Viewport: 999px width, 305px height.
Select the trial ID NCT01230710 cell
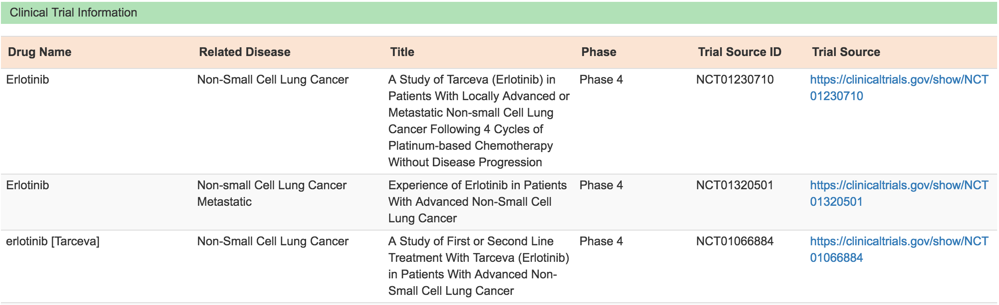[x=735, y=79]
